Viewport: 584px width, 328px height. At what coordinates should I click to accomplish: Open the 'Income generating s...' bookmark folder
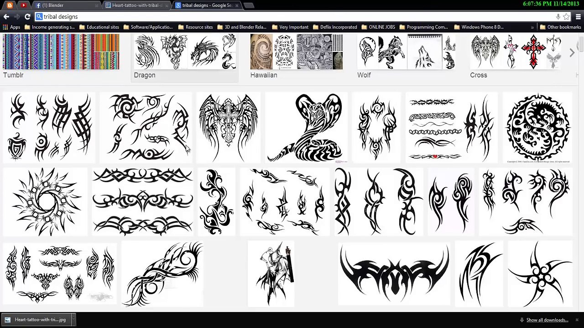click(x=50, y=27)
